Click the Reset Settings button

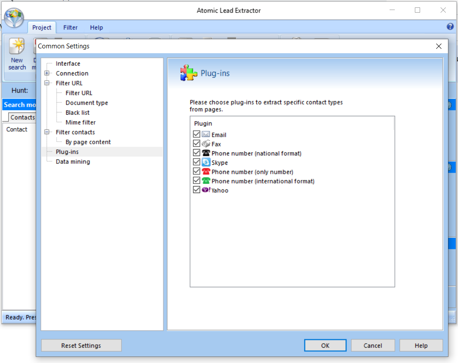point(81,345)
